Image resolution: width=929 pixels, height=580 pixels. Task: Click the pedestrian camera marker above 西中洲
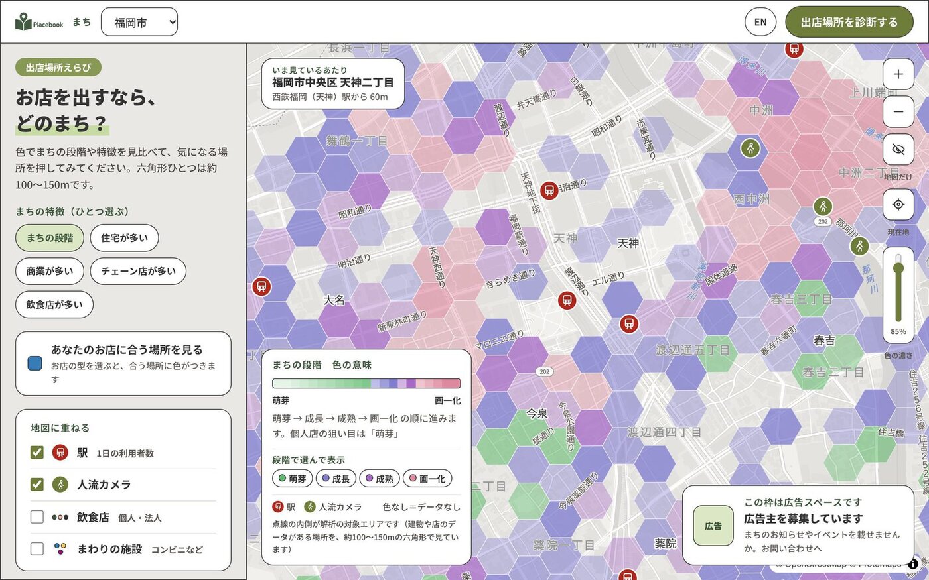tap(750, 147)
